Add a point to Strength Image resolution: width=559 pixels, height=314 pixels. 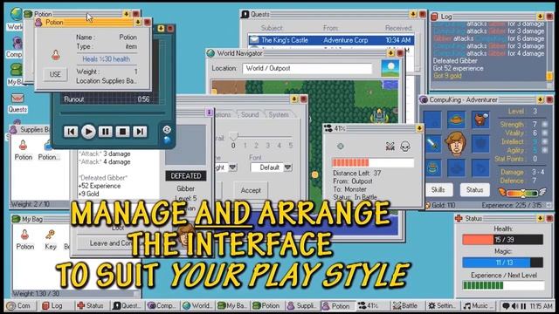click(x=545, y=124)
